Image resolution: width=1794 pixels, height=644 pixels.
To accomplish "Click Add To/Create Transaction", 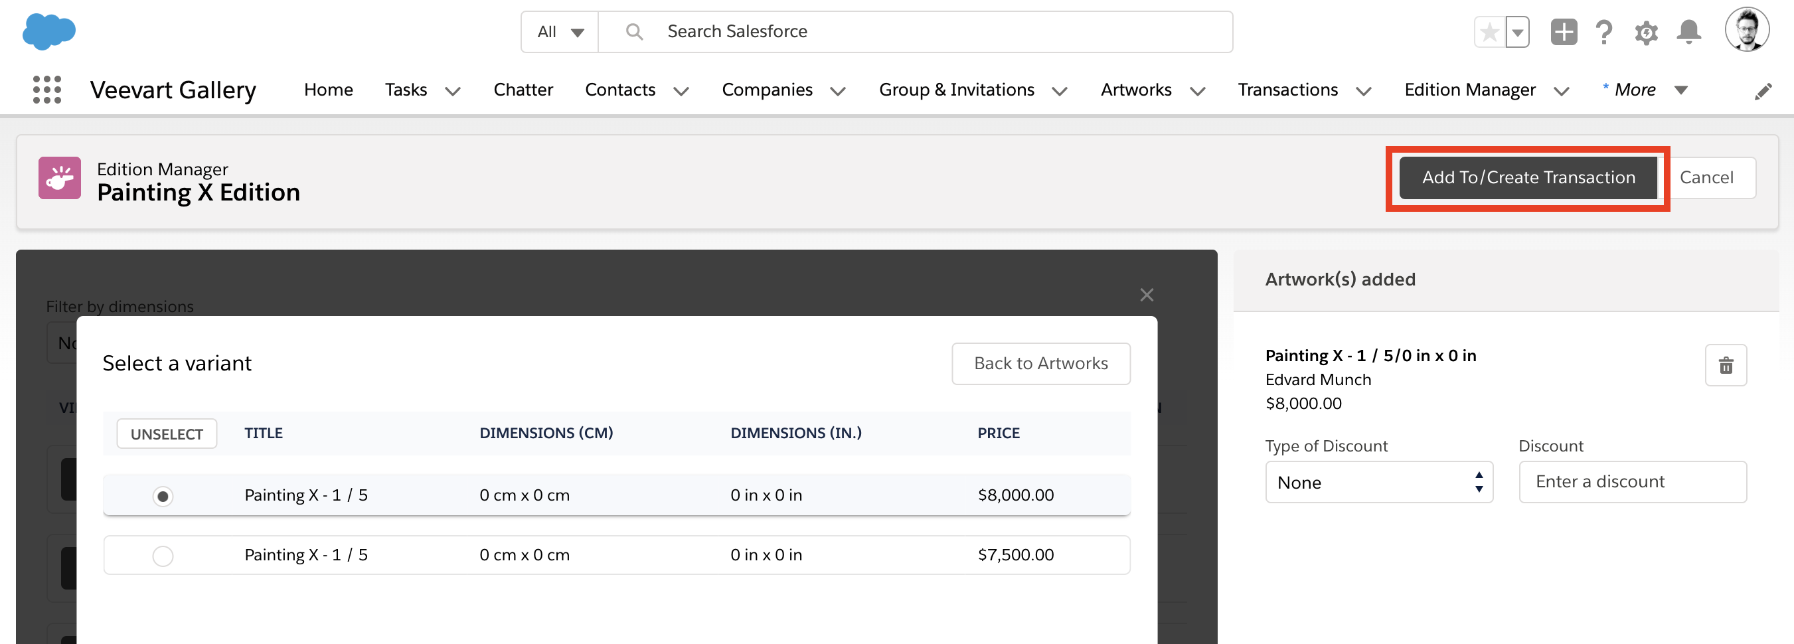I will pos(1527,177).
